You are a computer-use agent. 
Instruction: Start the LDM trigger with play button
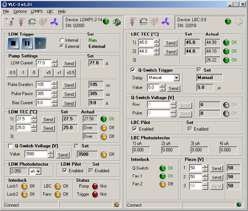pyautogui.click(x=41, y=43)
